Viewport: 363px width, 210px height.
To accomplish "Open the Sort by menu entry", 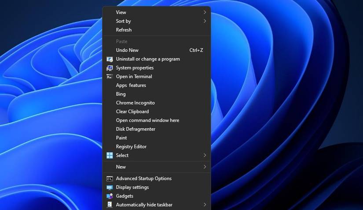I will pyautogui.click(x=157, y=21).
